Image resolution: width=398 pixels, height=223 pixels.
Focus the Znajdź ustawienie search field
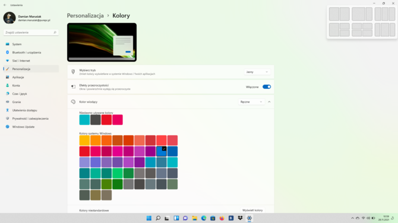31,33
